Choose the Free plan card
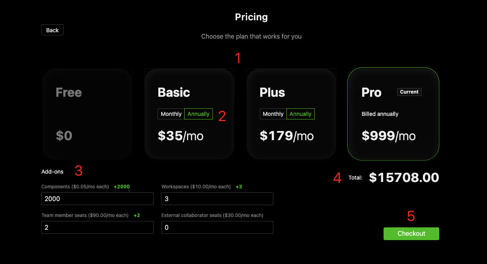The width and height of the screenshot is (487, 264). point(87,113)
